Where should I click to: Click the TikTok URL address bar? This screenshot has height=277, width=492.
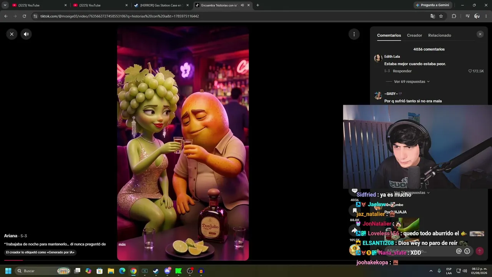[231, 16]
